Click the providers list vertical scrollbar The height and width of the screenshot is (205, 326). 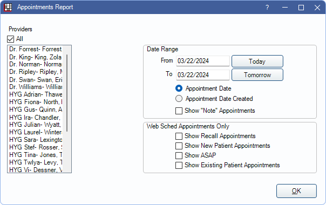(67, 93)
